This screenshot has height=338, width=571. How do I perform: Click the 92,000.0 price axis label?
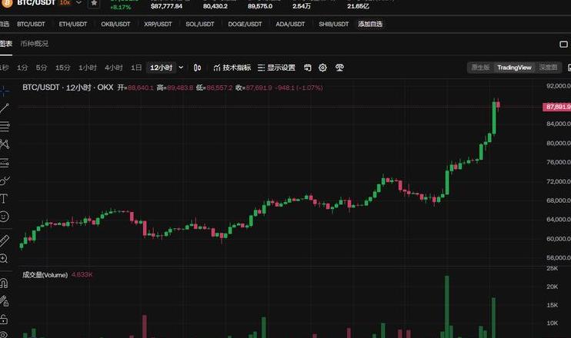pos(558,86)
